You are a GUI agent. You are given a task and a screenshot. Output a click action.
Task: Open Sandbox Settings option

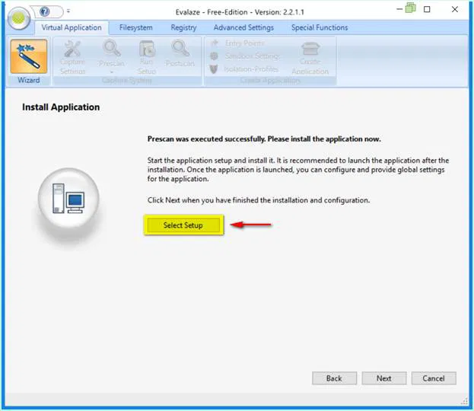tap(245, 56)
